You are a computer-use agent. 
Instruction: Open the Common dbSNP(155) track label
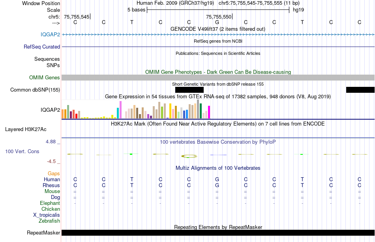35,90
